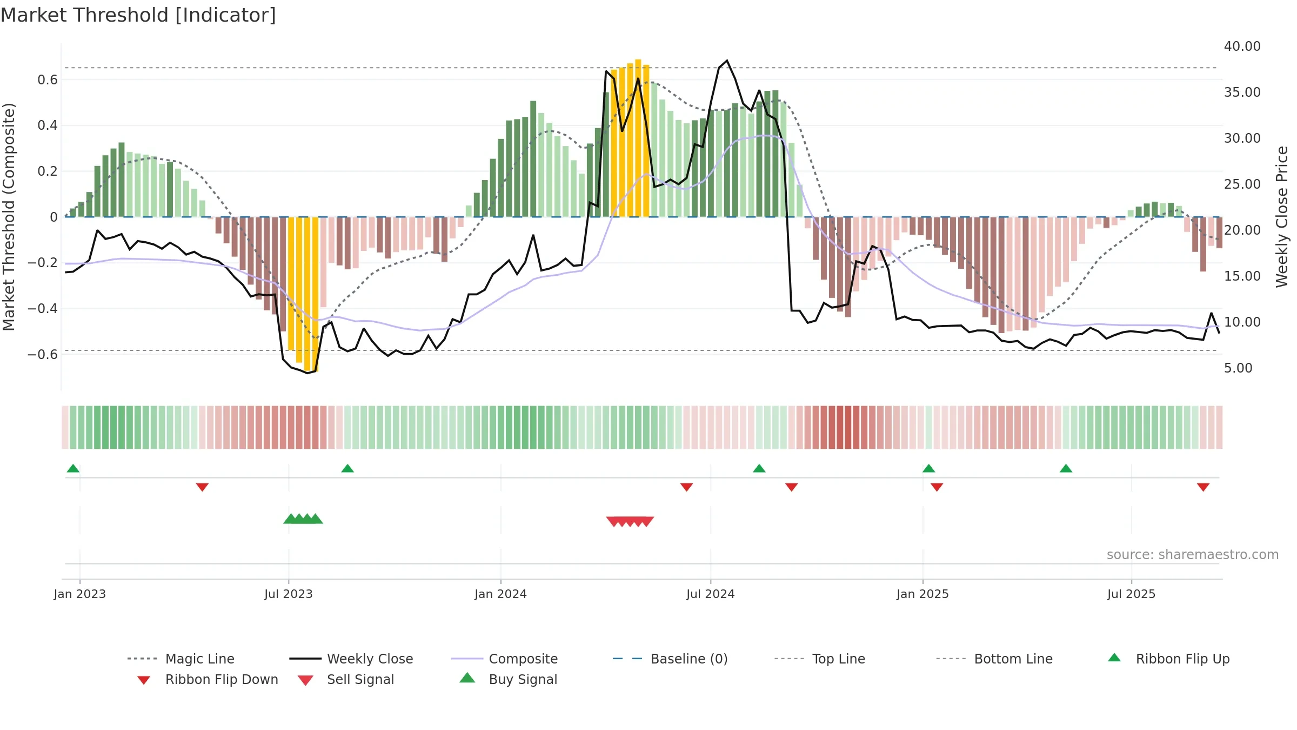
Task: Click the 0.6 composite axis label
Action: (x=48, y=80)
